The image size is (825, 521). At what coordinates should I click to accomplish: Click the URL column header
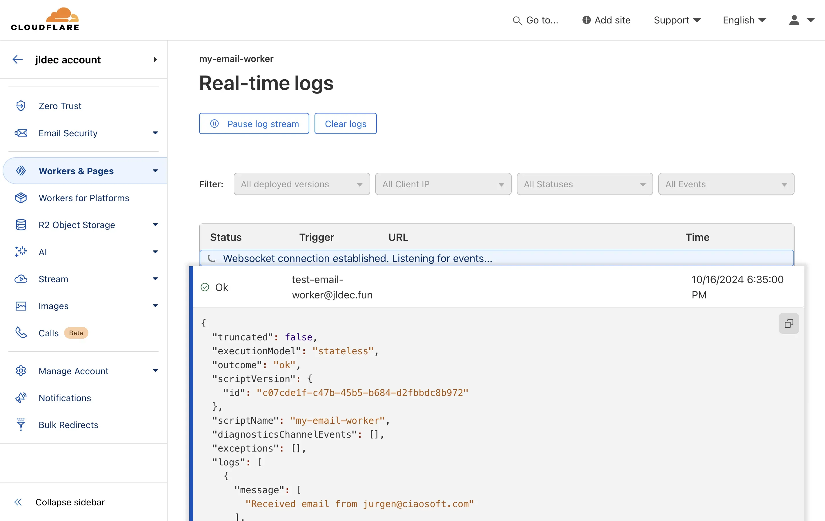(398, 237)
